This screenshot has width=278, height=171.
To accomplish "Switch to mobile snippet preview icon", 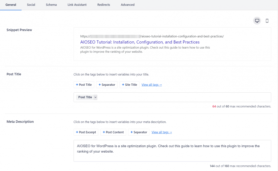I will [267, 21].
